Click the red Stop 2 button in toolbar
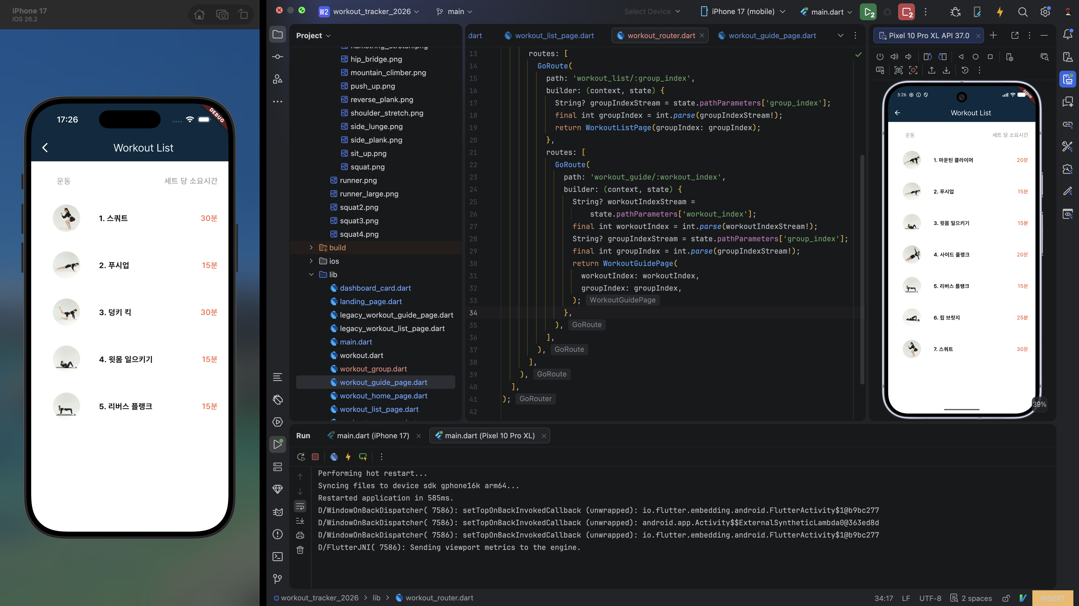 point(906,12)
